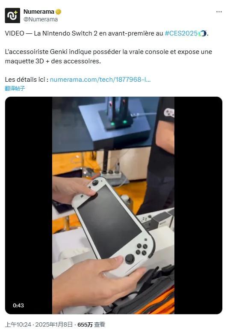Screen dimensions: 227x333
Task: Click the paragraph mentioning Genki
Action: 109,56
